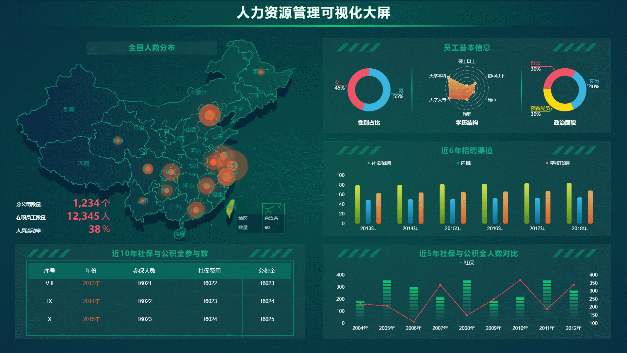Click the 2015年 cell in the table

coord(91,319)
